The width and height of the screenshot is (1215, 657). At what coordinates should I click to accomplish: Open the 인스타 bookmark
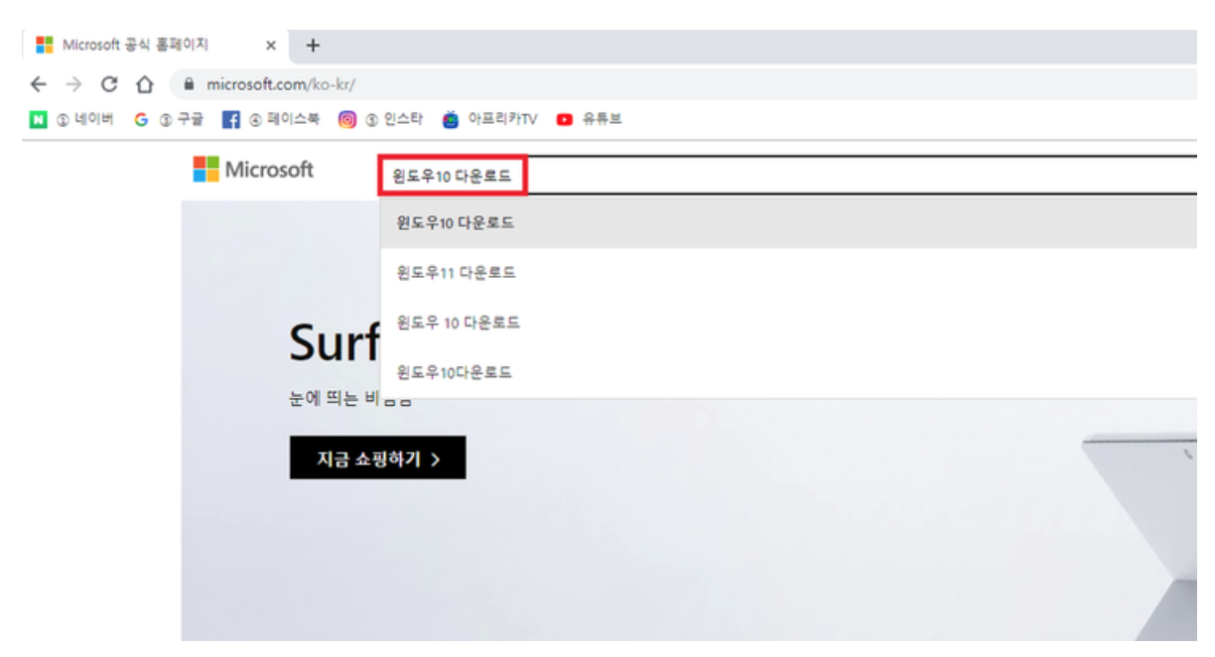point(381,119)
